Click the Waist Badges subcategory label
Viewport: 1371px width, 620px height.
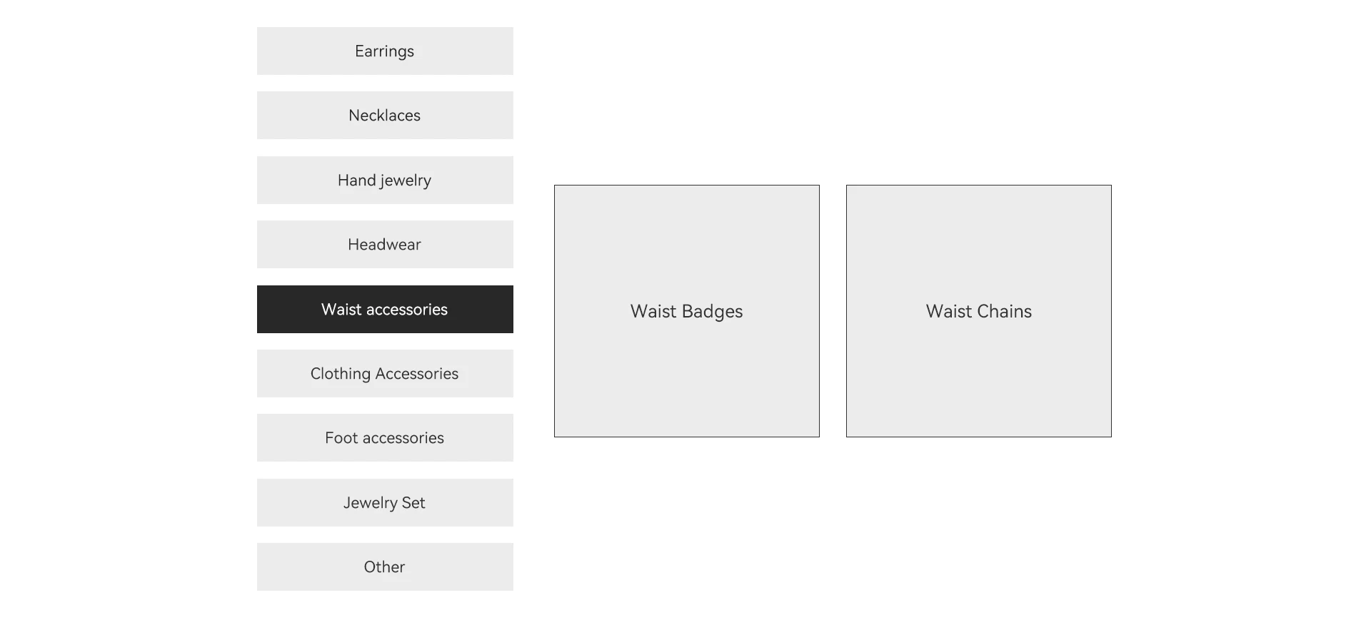click(x=686, y=312)
